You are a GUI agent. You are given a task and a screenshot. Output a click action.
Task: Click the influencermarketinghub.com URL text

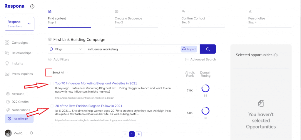96,120
